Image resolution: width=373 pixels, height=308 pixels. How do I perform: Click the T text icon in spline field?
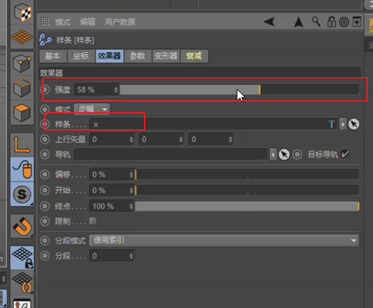(x=331, y=124)
